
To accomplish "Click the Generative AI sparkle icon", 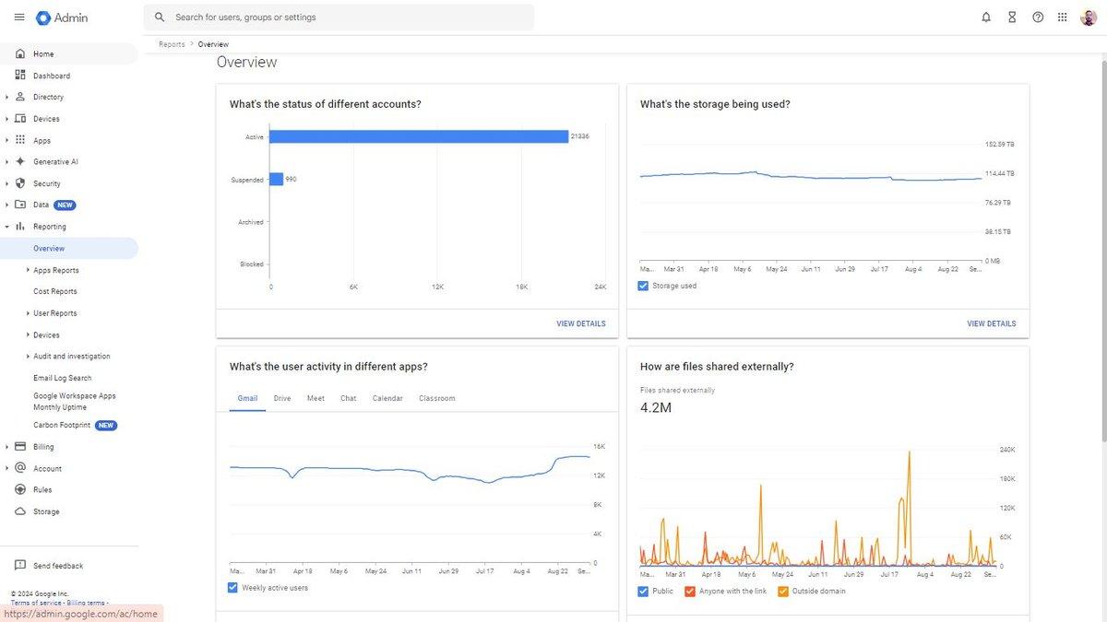I will point(20,161).
